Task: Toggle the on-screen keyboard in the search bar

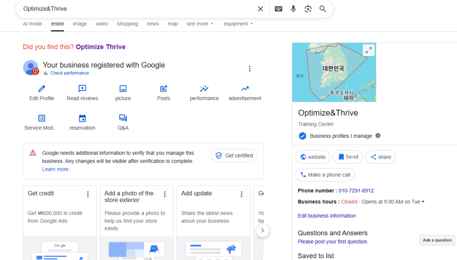Action: click(278, 8)
